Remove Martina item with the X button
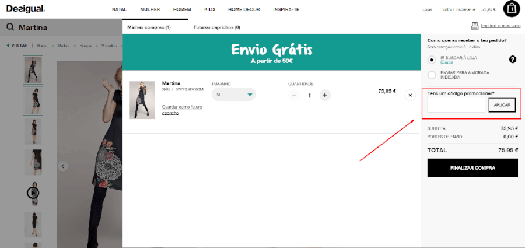 (410, 95)
